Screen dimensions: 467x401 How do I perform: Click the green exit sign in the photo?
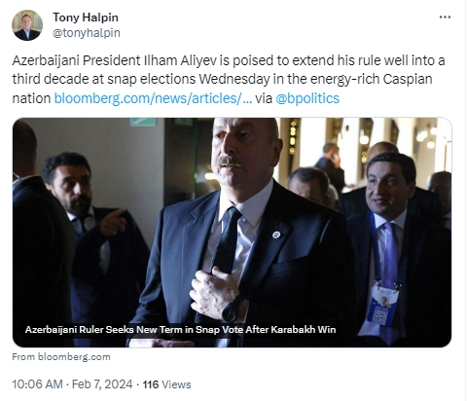[143, 122]
